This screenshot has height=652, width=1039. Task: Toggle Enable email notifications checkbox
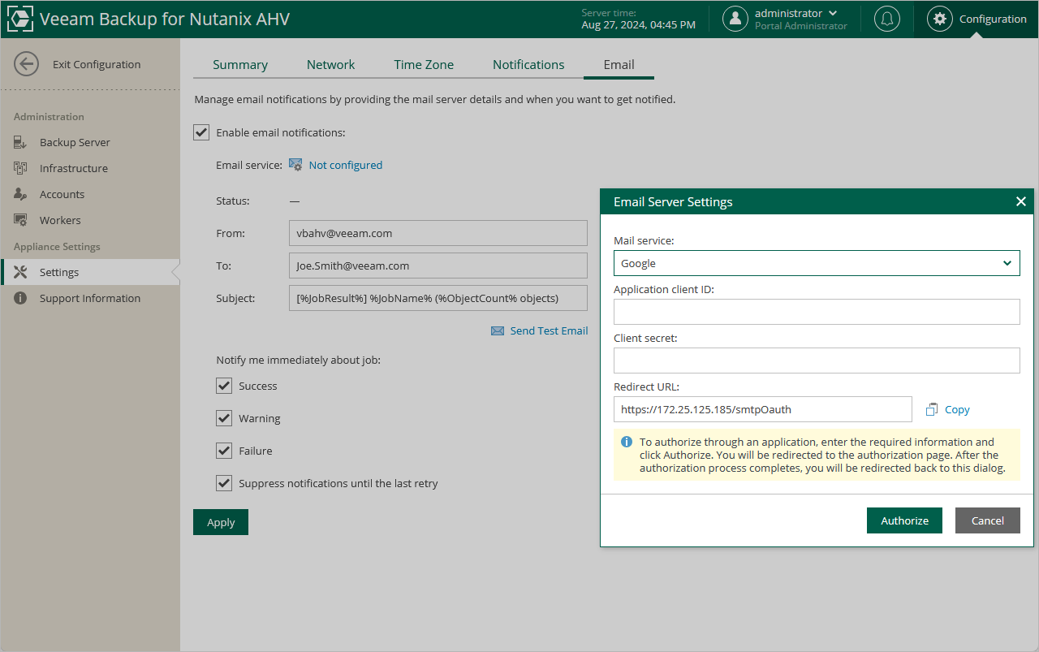click(x=201, y=132)
